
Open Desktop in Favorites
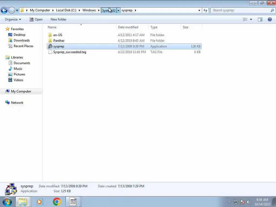[x=19, y=35]
